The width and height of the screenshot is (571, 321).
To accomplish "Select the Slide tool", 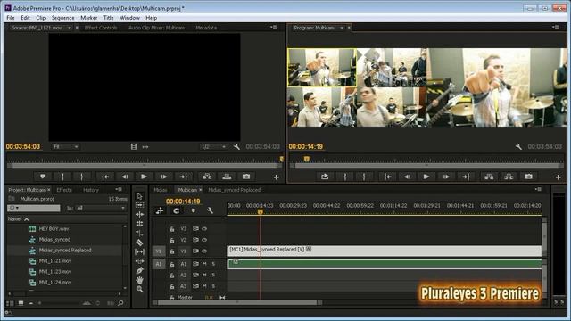I will tap(140, 261).
